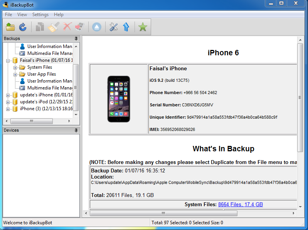Click the Multimedia File Manager camera icon under Faisal's iPhone
The image size is (308, 230).
[x=22, y=88]
